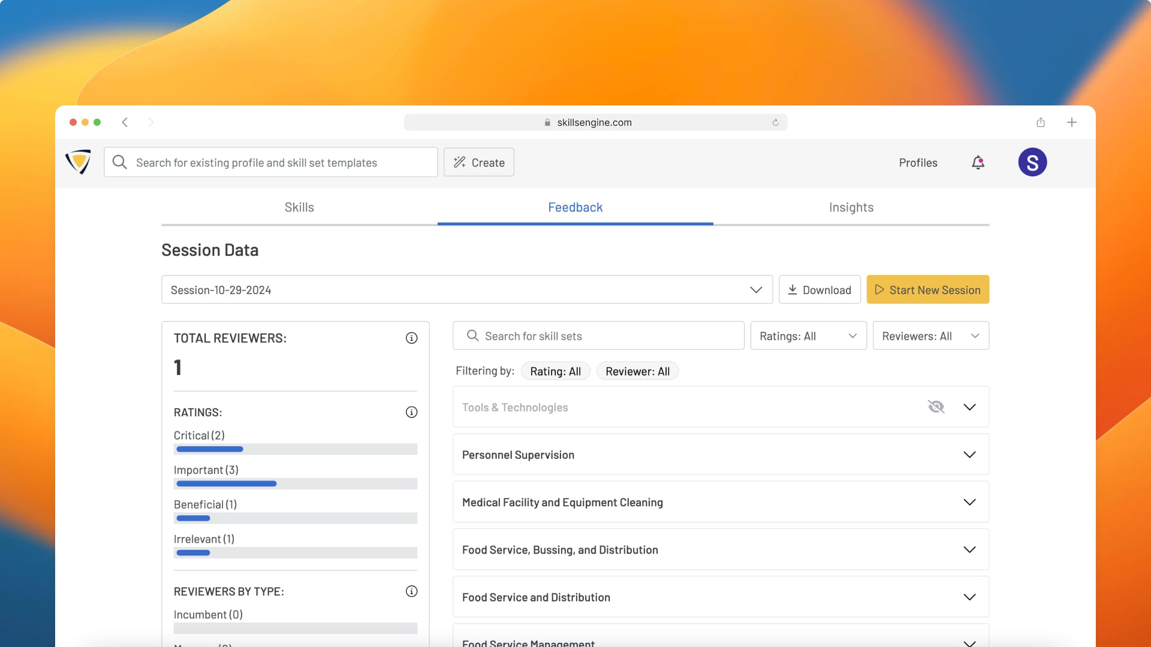Screen dimensions: 1151x647
Task: Click the skill sets search magnifier icon
Action: (x=472, y=335)
